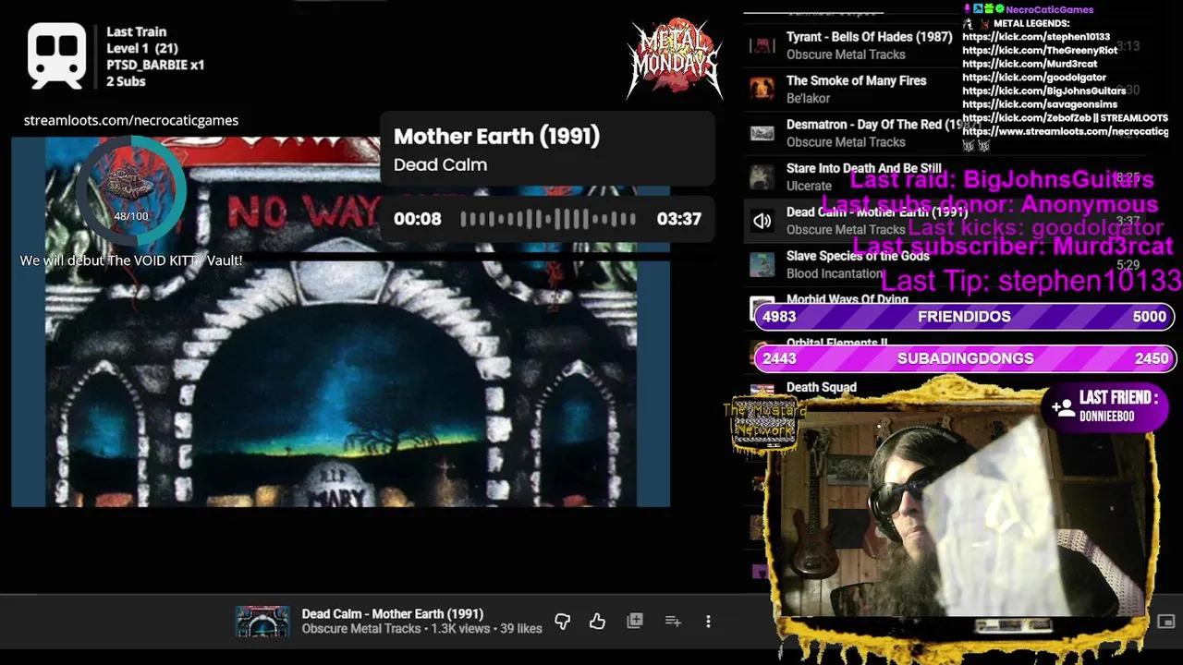Open kick.com/TheGreenyRiot link

pos(1040,50)
